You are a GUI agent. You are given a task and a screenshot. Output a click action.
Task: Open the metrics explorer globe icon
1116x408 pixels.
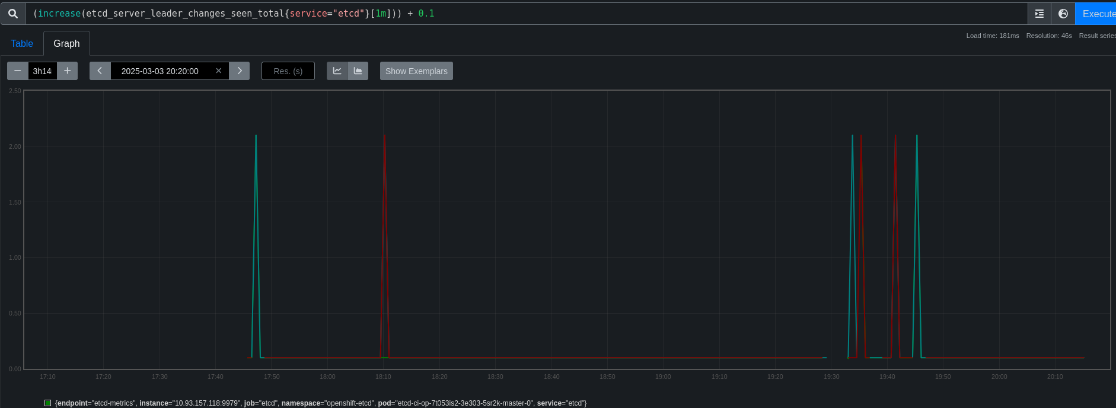[1063, 14]
